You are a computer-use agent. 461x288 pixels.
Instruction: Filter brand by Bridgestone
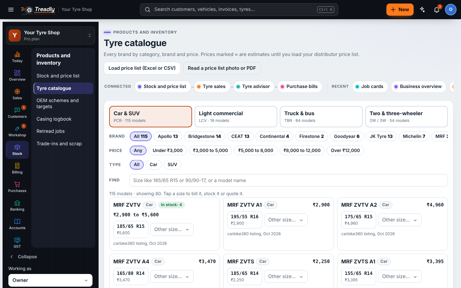click(205, 136)
